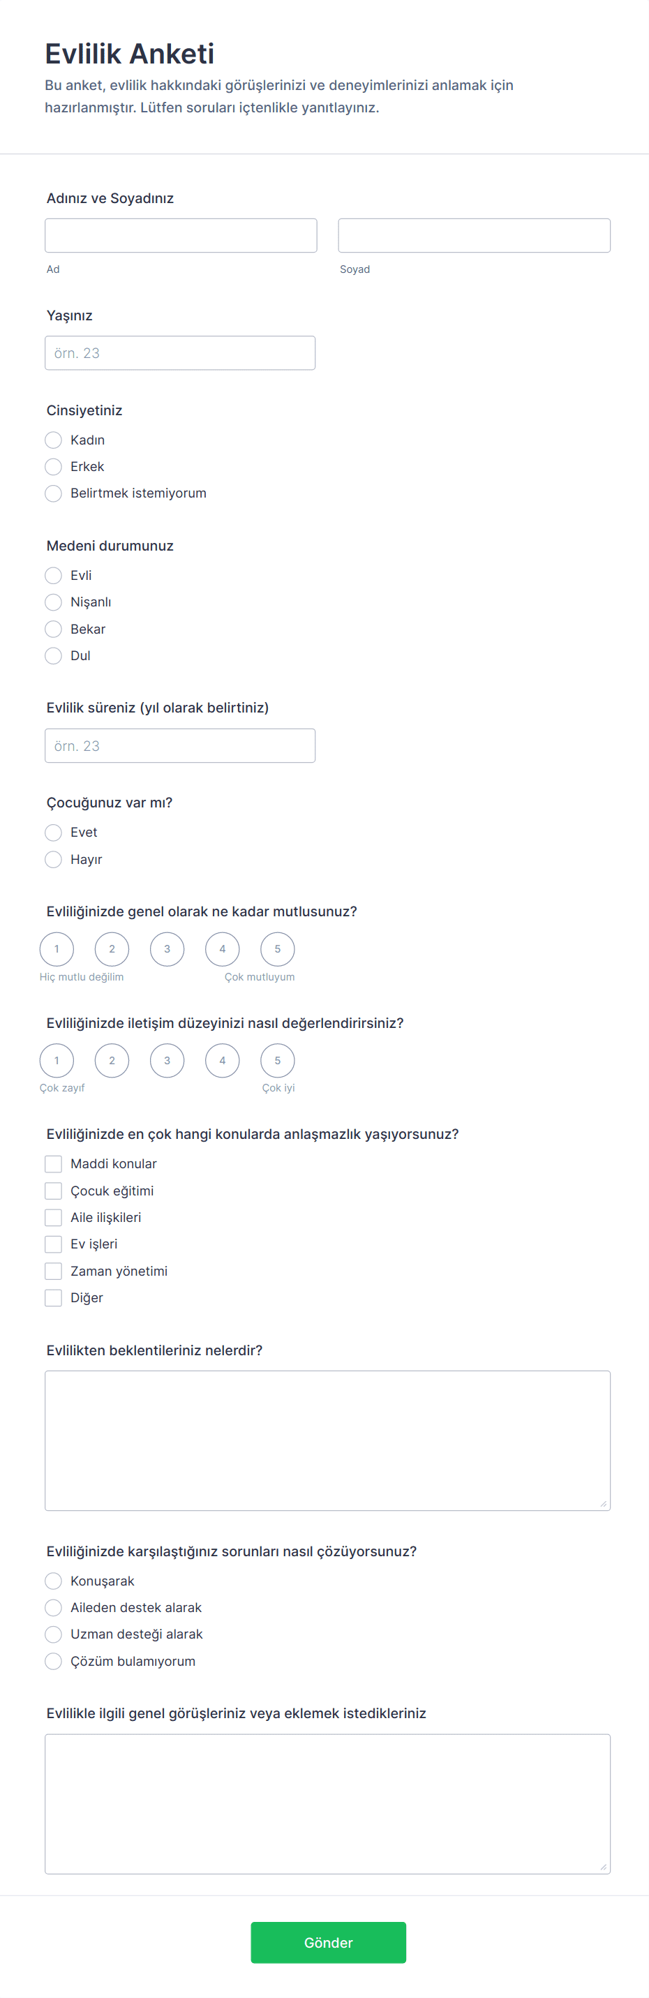The height and width of the screenshot is (1998, 649).
Task: Click the Evlilikten beklentileriniz text area
Action: (327, 1440)
